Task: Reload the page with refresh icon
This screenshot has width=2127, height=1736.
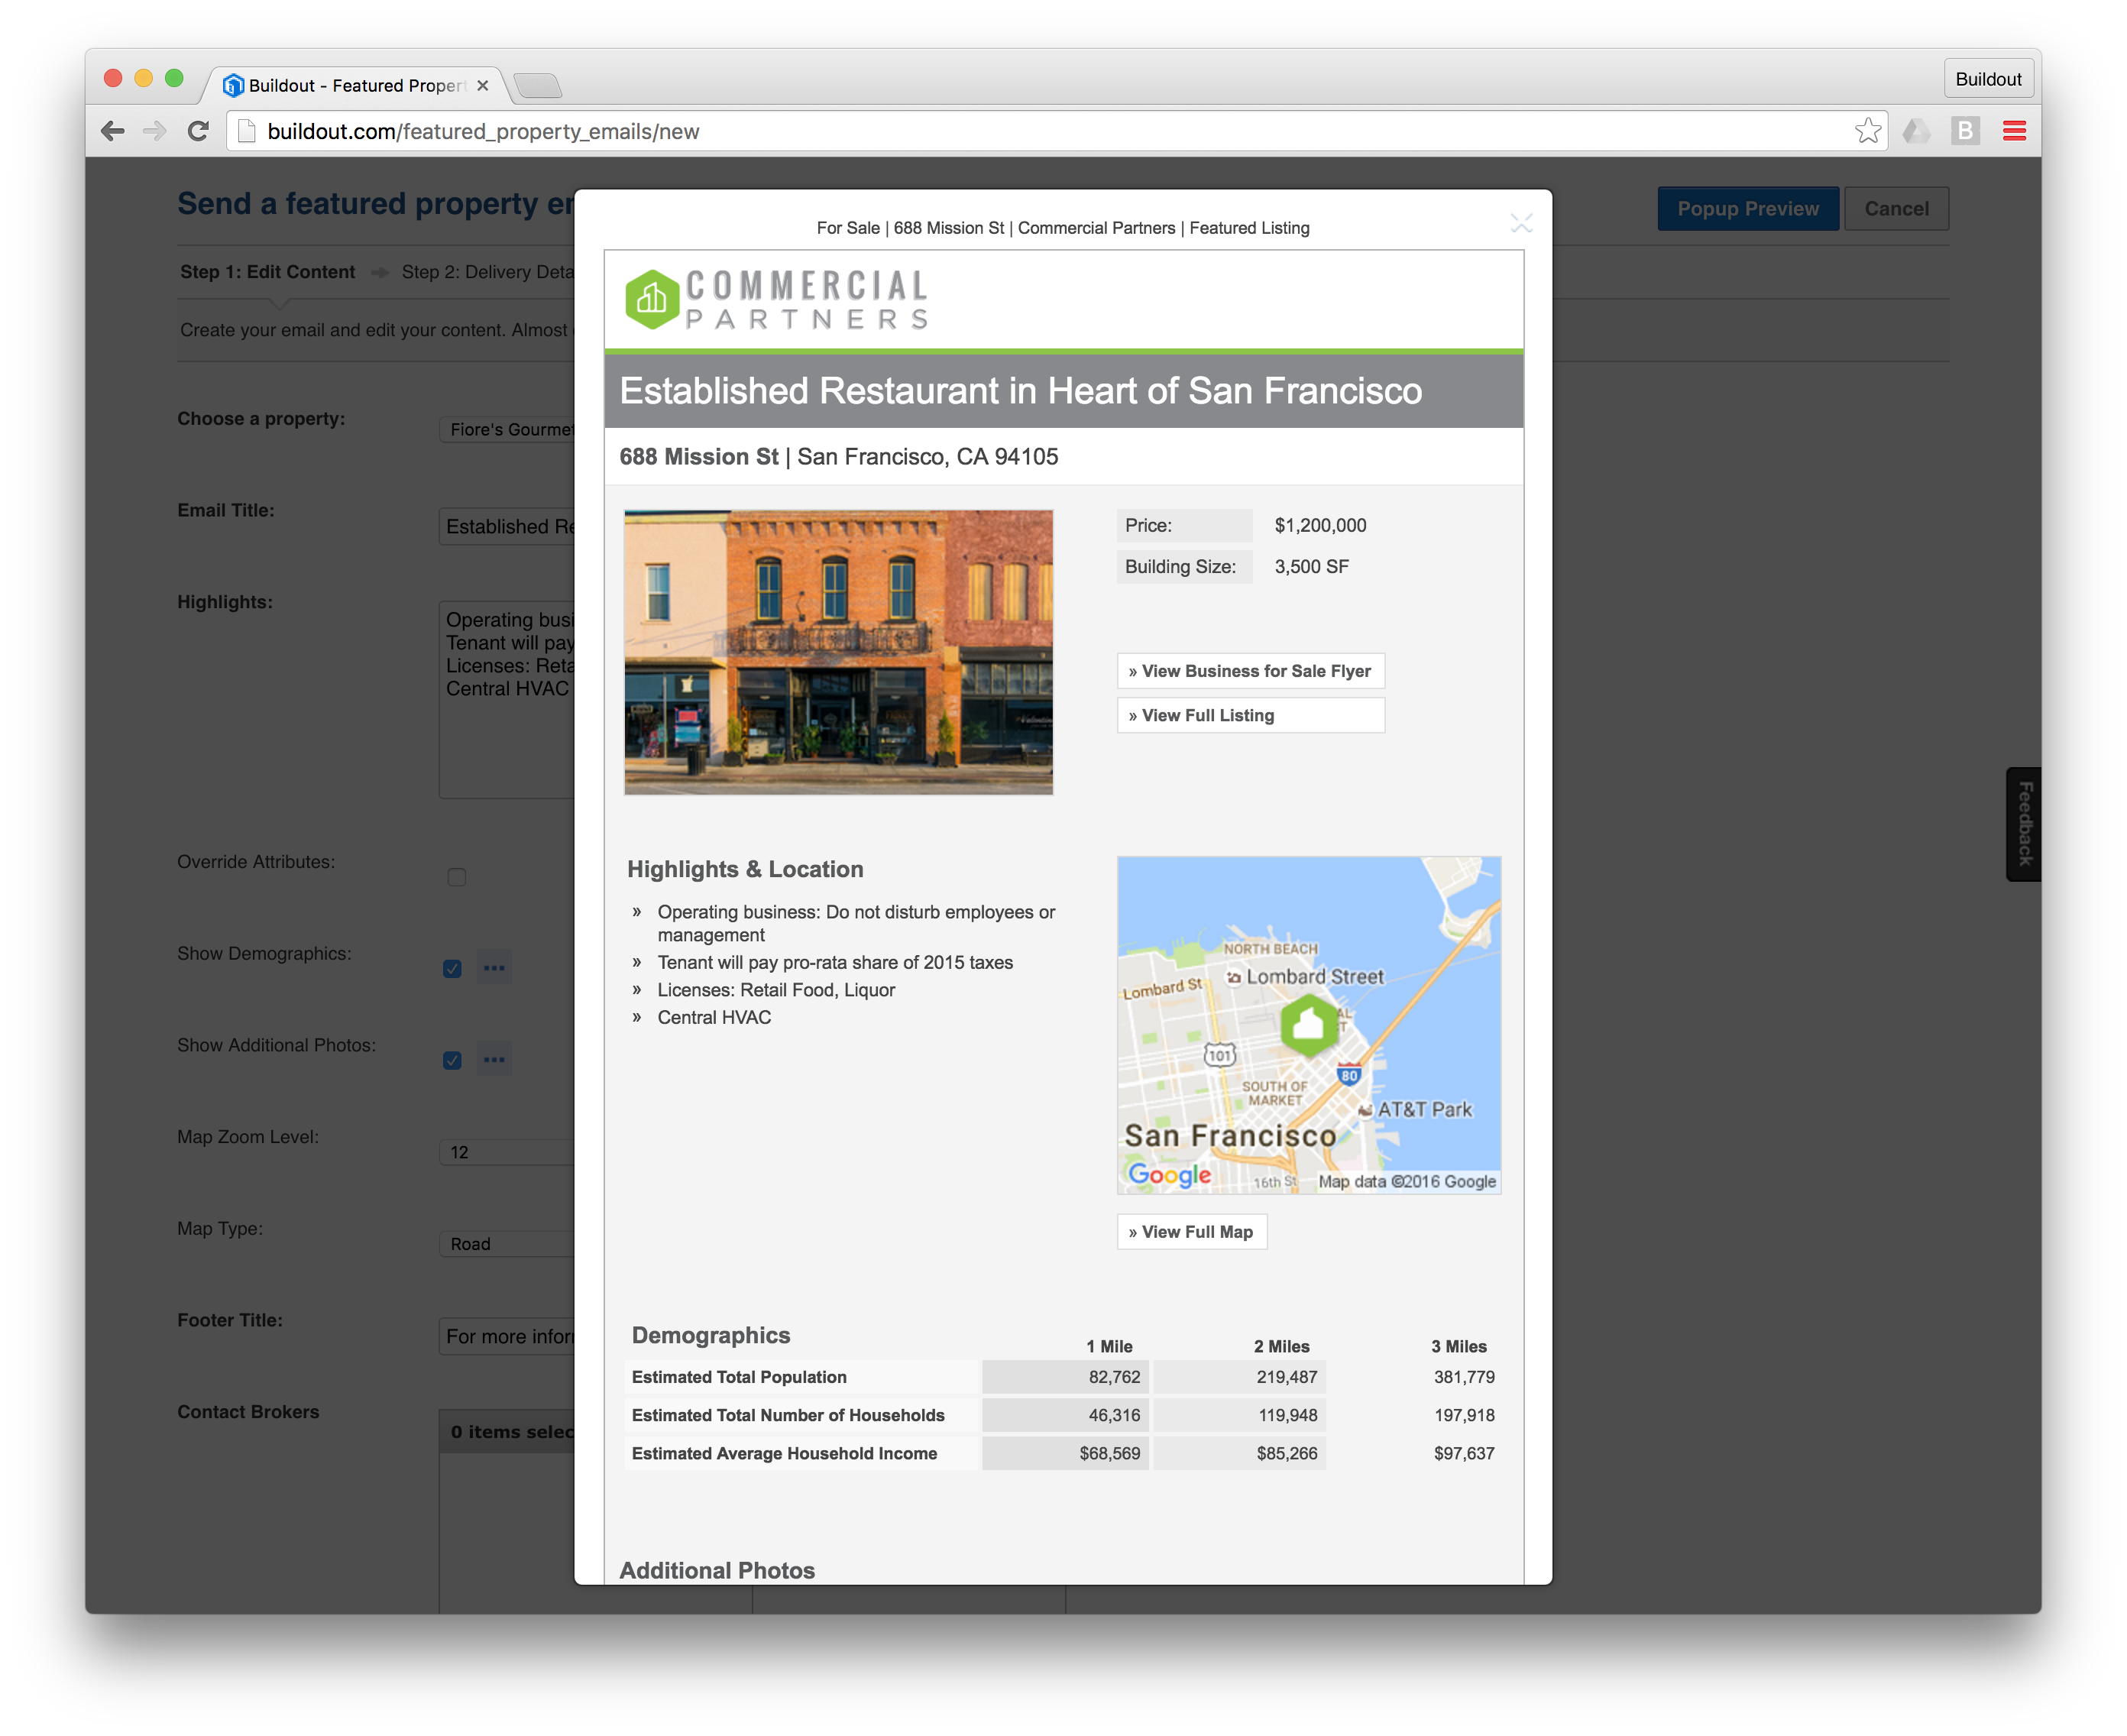Action: pos(198,131)
